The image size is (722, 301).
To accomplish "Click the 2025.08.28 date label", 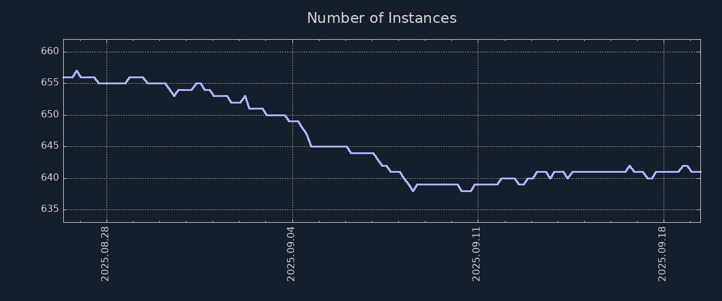I will (x=105, y=253).
